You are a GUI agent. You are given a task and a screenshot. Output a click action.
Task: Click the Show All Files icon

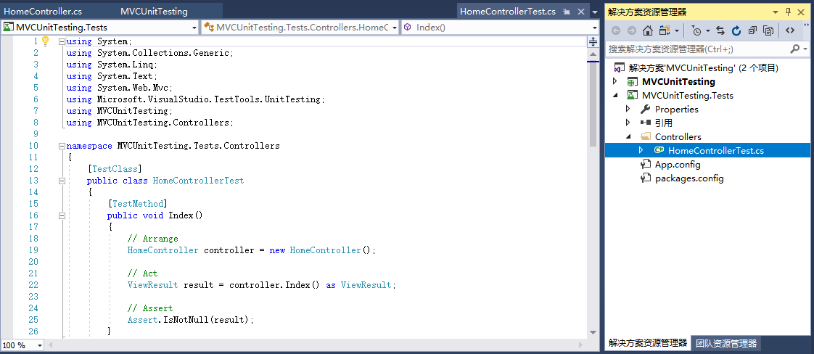pos(768,30)
